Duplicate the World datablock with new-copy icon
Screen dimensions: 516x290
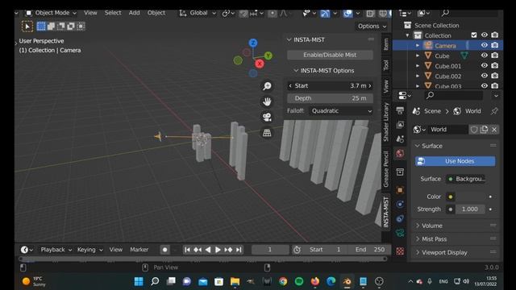point(484,130)
